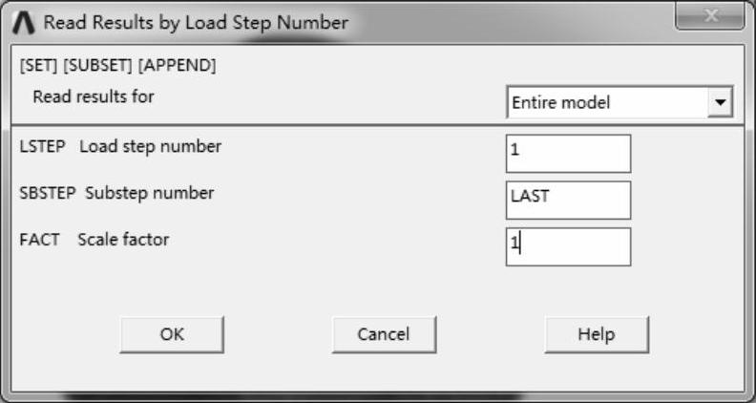Select the Entire model combo box text
The image size is (756, 403).
point(606,102)
